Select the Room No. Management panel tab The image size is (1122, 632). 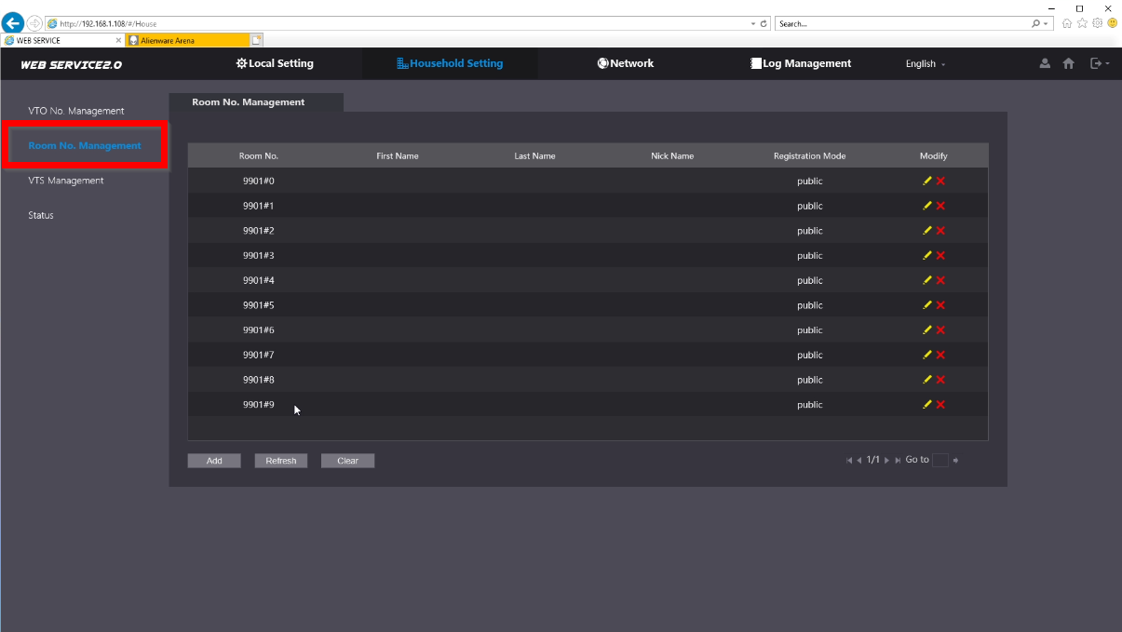pyautogui.click(x=256, y=102)
